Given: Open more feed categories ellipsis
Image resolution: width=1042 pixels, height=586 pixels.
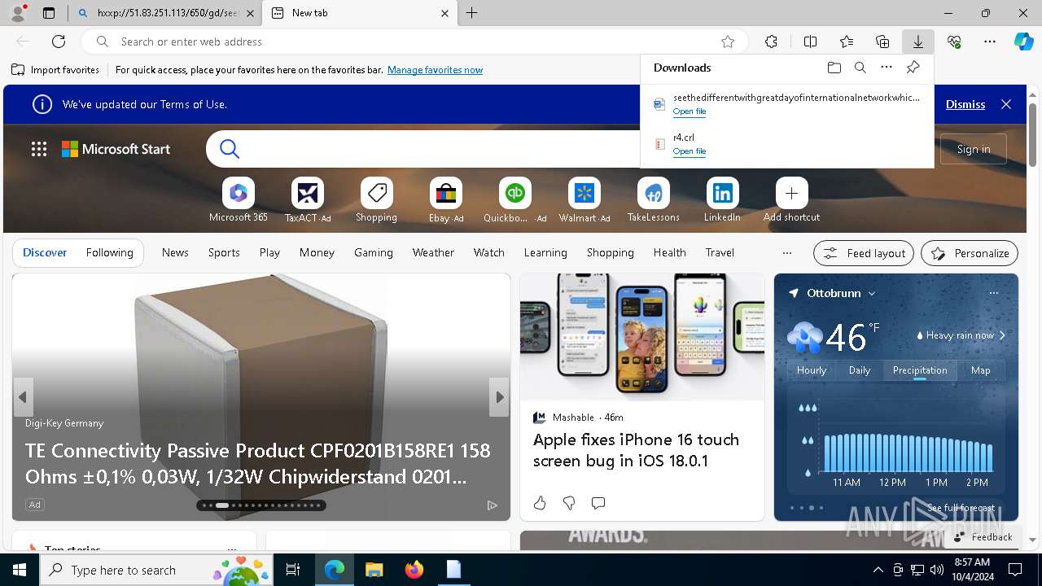Looking at the screenshot, I should (786, 253).
